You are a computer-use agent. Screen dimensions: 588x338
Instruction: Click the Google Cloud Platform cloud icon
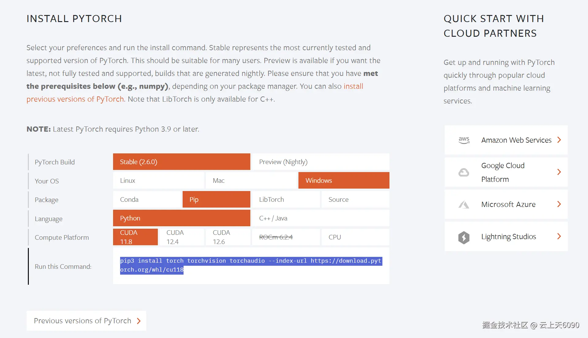(x=464, y=172)
